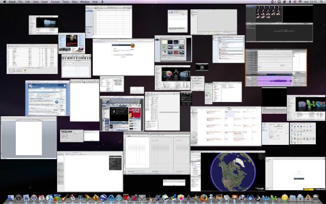Select the TASCAM window
The height and width of the screenshot is (204, 326).
tap(72, 136)
